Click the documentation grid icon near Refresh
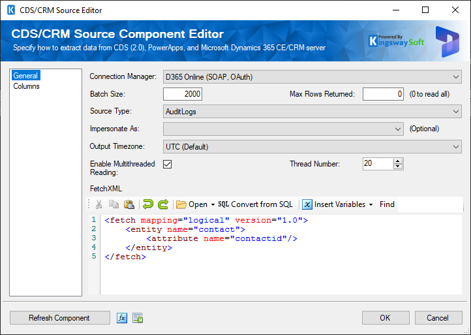 click(138, 318)
